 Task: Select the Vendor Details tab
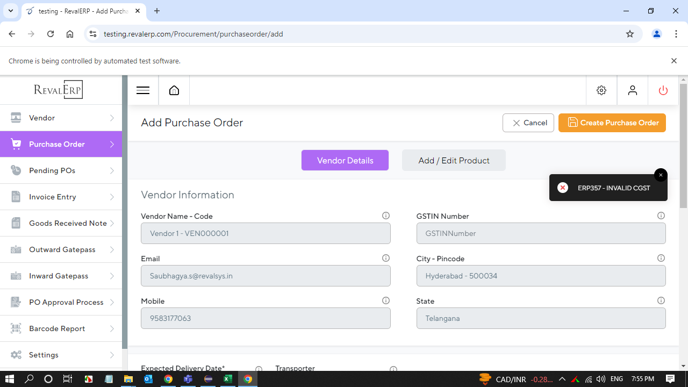pos(345,160)
